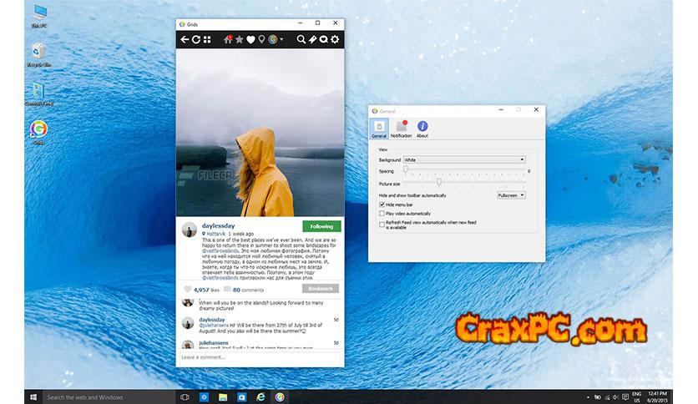Click the green Following button
The height and width of the screenshot is (404, 698).
pos(321,226)
